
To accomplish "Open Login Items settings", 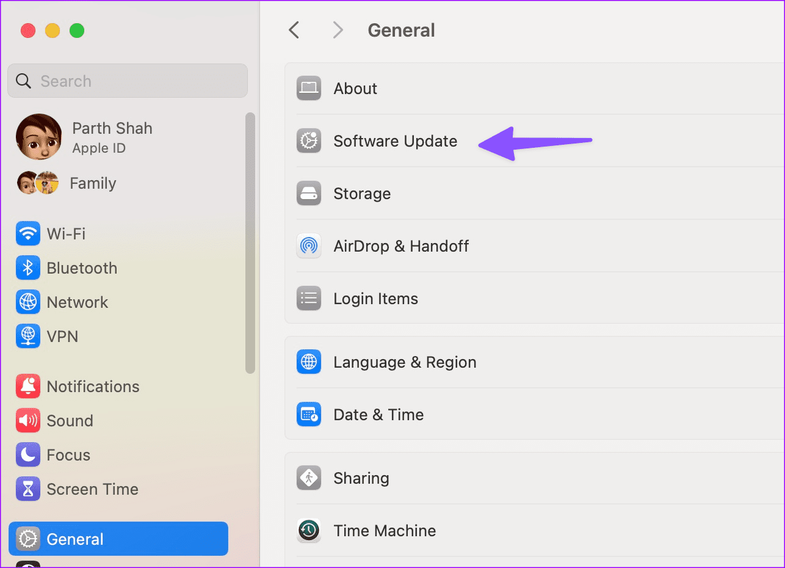I will (535, 299).
